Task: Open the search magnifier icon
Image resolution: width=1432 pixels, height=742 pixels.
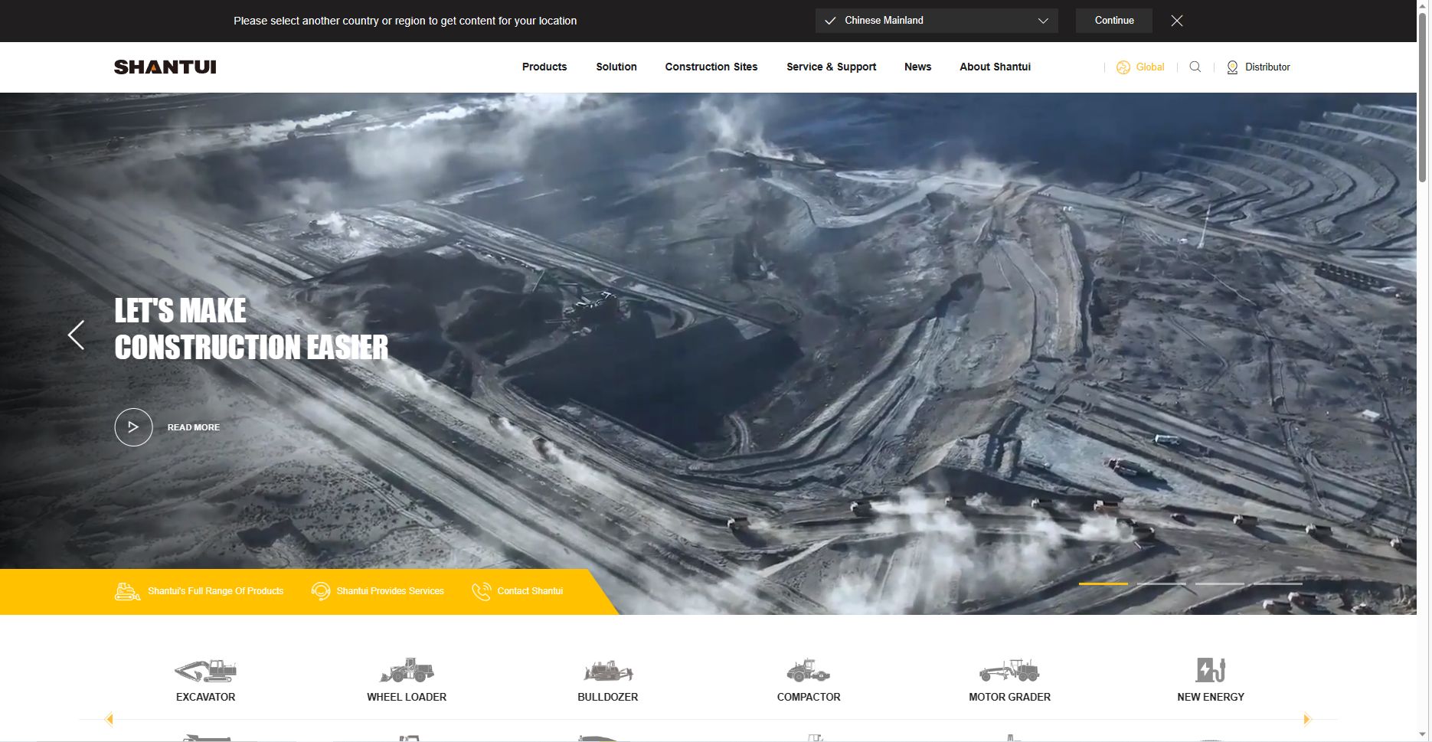Action: point(1195,67)
